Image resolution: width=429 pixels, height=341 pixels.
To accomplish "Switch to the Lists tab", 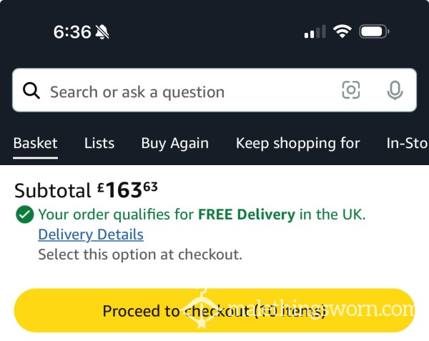I will pos(99,143).
